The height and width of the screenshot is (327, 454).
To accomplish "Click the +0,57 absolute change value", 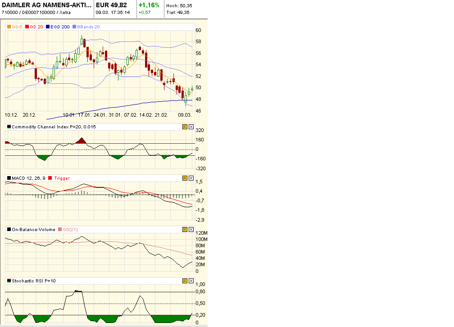I will (x=145, y=13).
